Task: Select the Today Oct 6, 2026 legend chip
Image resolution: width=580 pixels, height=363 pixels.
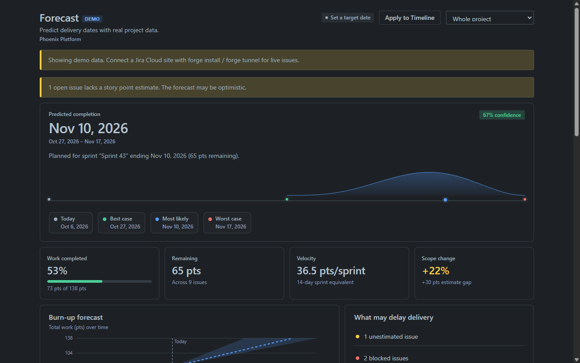Action: [71, 223]
